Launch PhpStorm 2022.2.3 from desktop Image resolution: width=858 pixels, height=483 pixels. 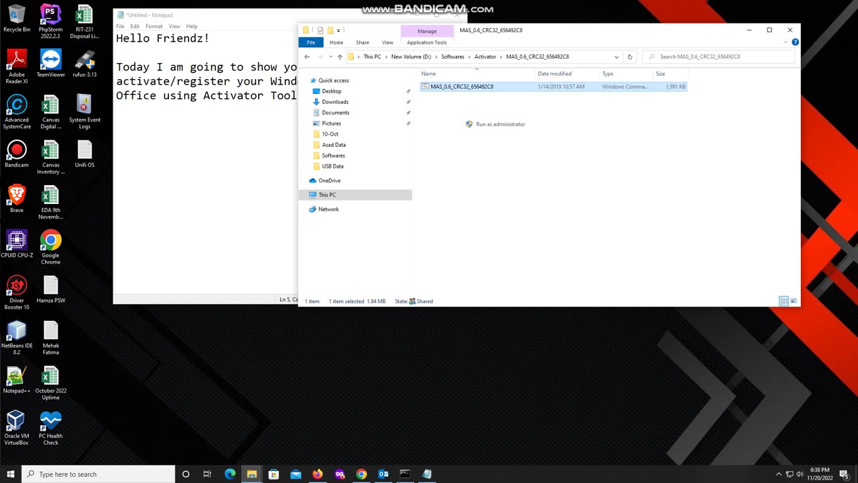tap(50, 21)
